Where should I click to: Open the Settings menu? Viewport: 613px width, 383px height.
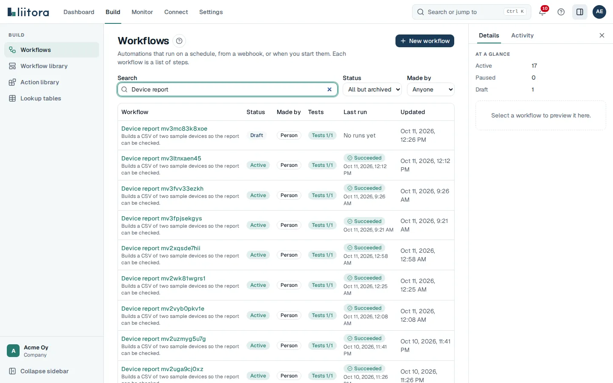(211, 12)
